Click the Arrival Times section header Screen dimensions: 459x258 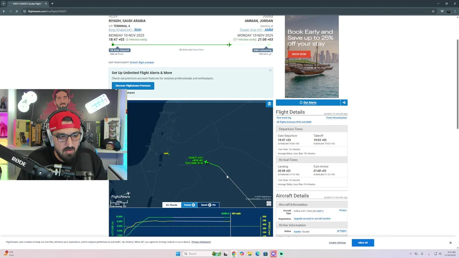point(312,160)
